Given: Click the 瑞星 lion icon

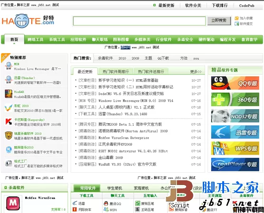Looking at the screenshot, I should point(9,136).
